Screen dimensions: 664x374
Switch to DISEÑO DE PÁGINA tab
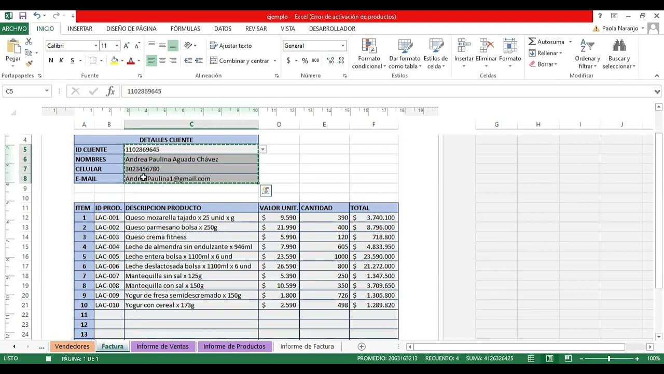[131, 29]
